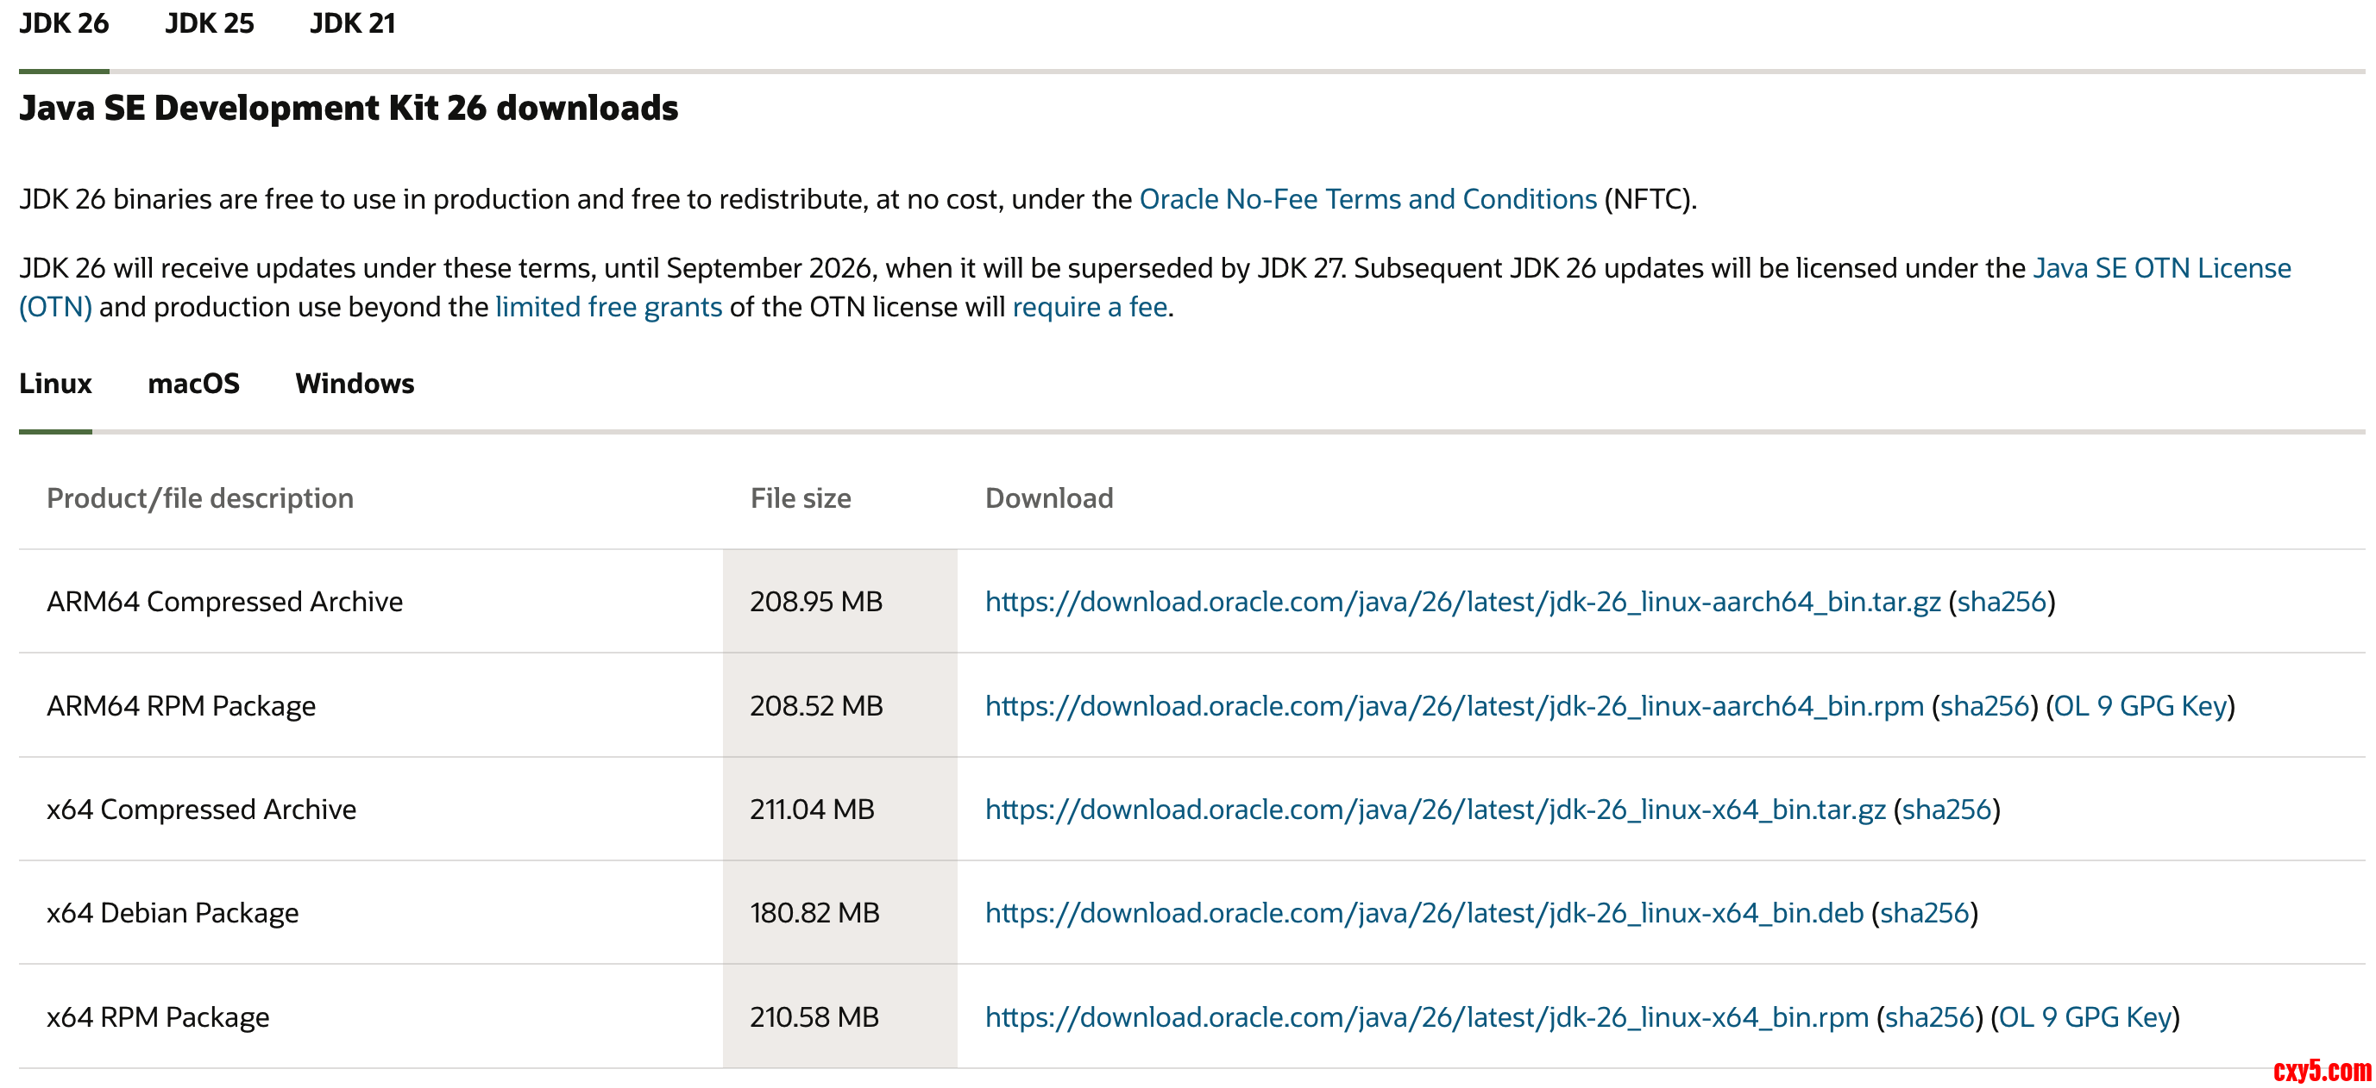The width and height of the screenshot is (2376, 1088).
Task: Open the macOS downloads tab
Action: point(194,384)
